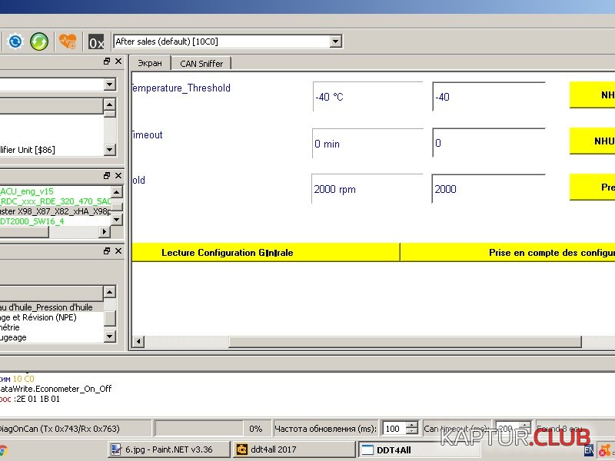Click the orange heart diagnostic icon

click(x=68, y=41)
